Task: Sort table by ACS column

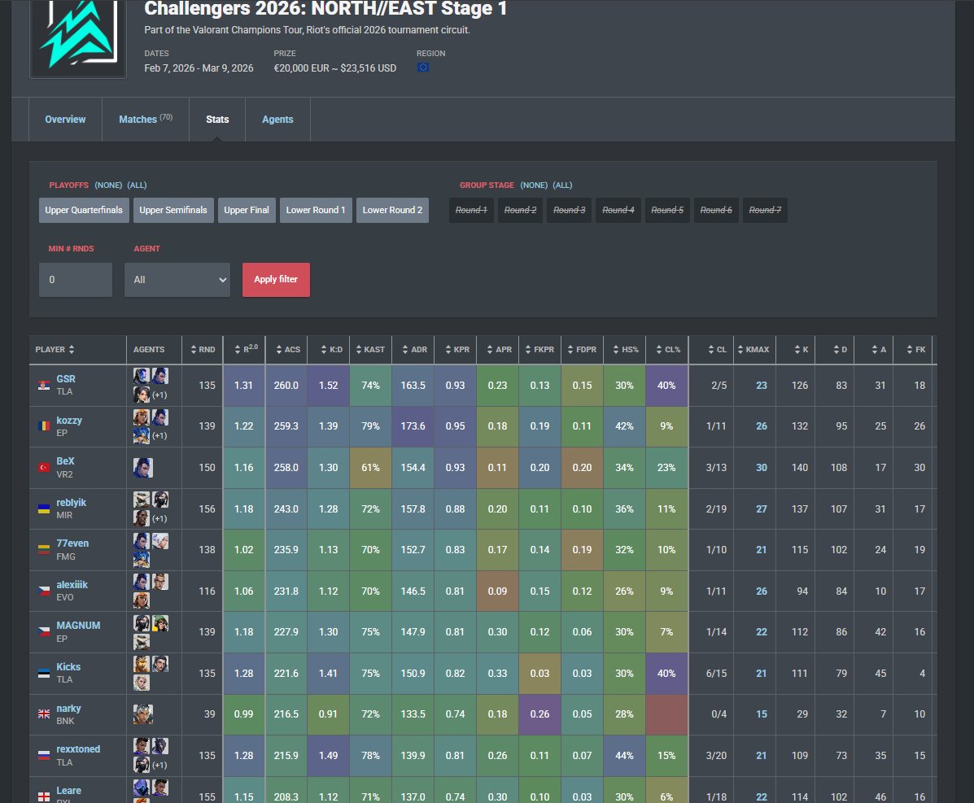Action: (x=288, y=350)
